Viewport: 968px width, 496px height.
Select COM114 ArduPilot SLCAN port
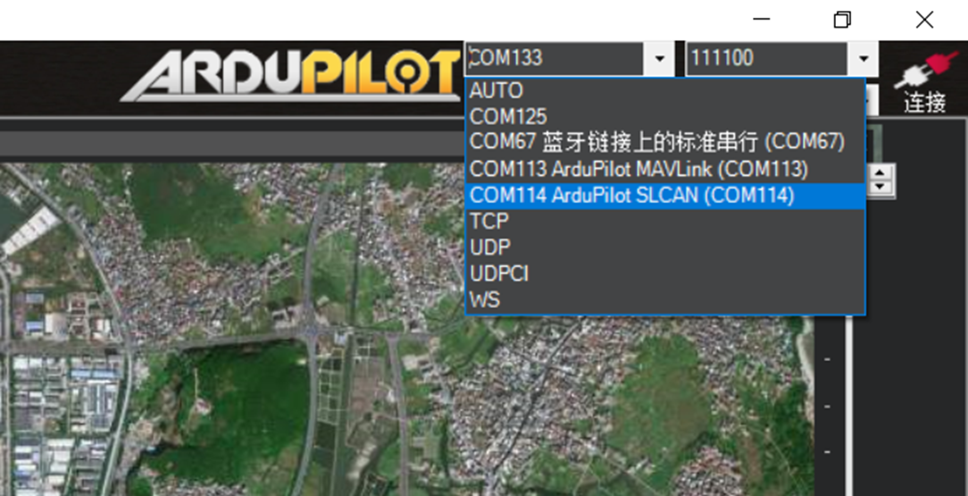665,196
